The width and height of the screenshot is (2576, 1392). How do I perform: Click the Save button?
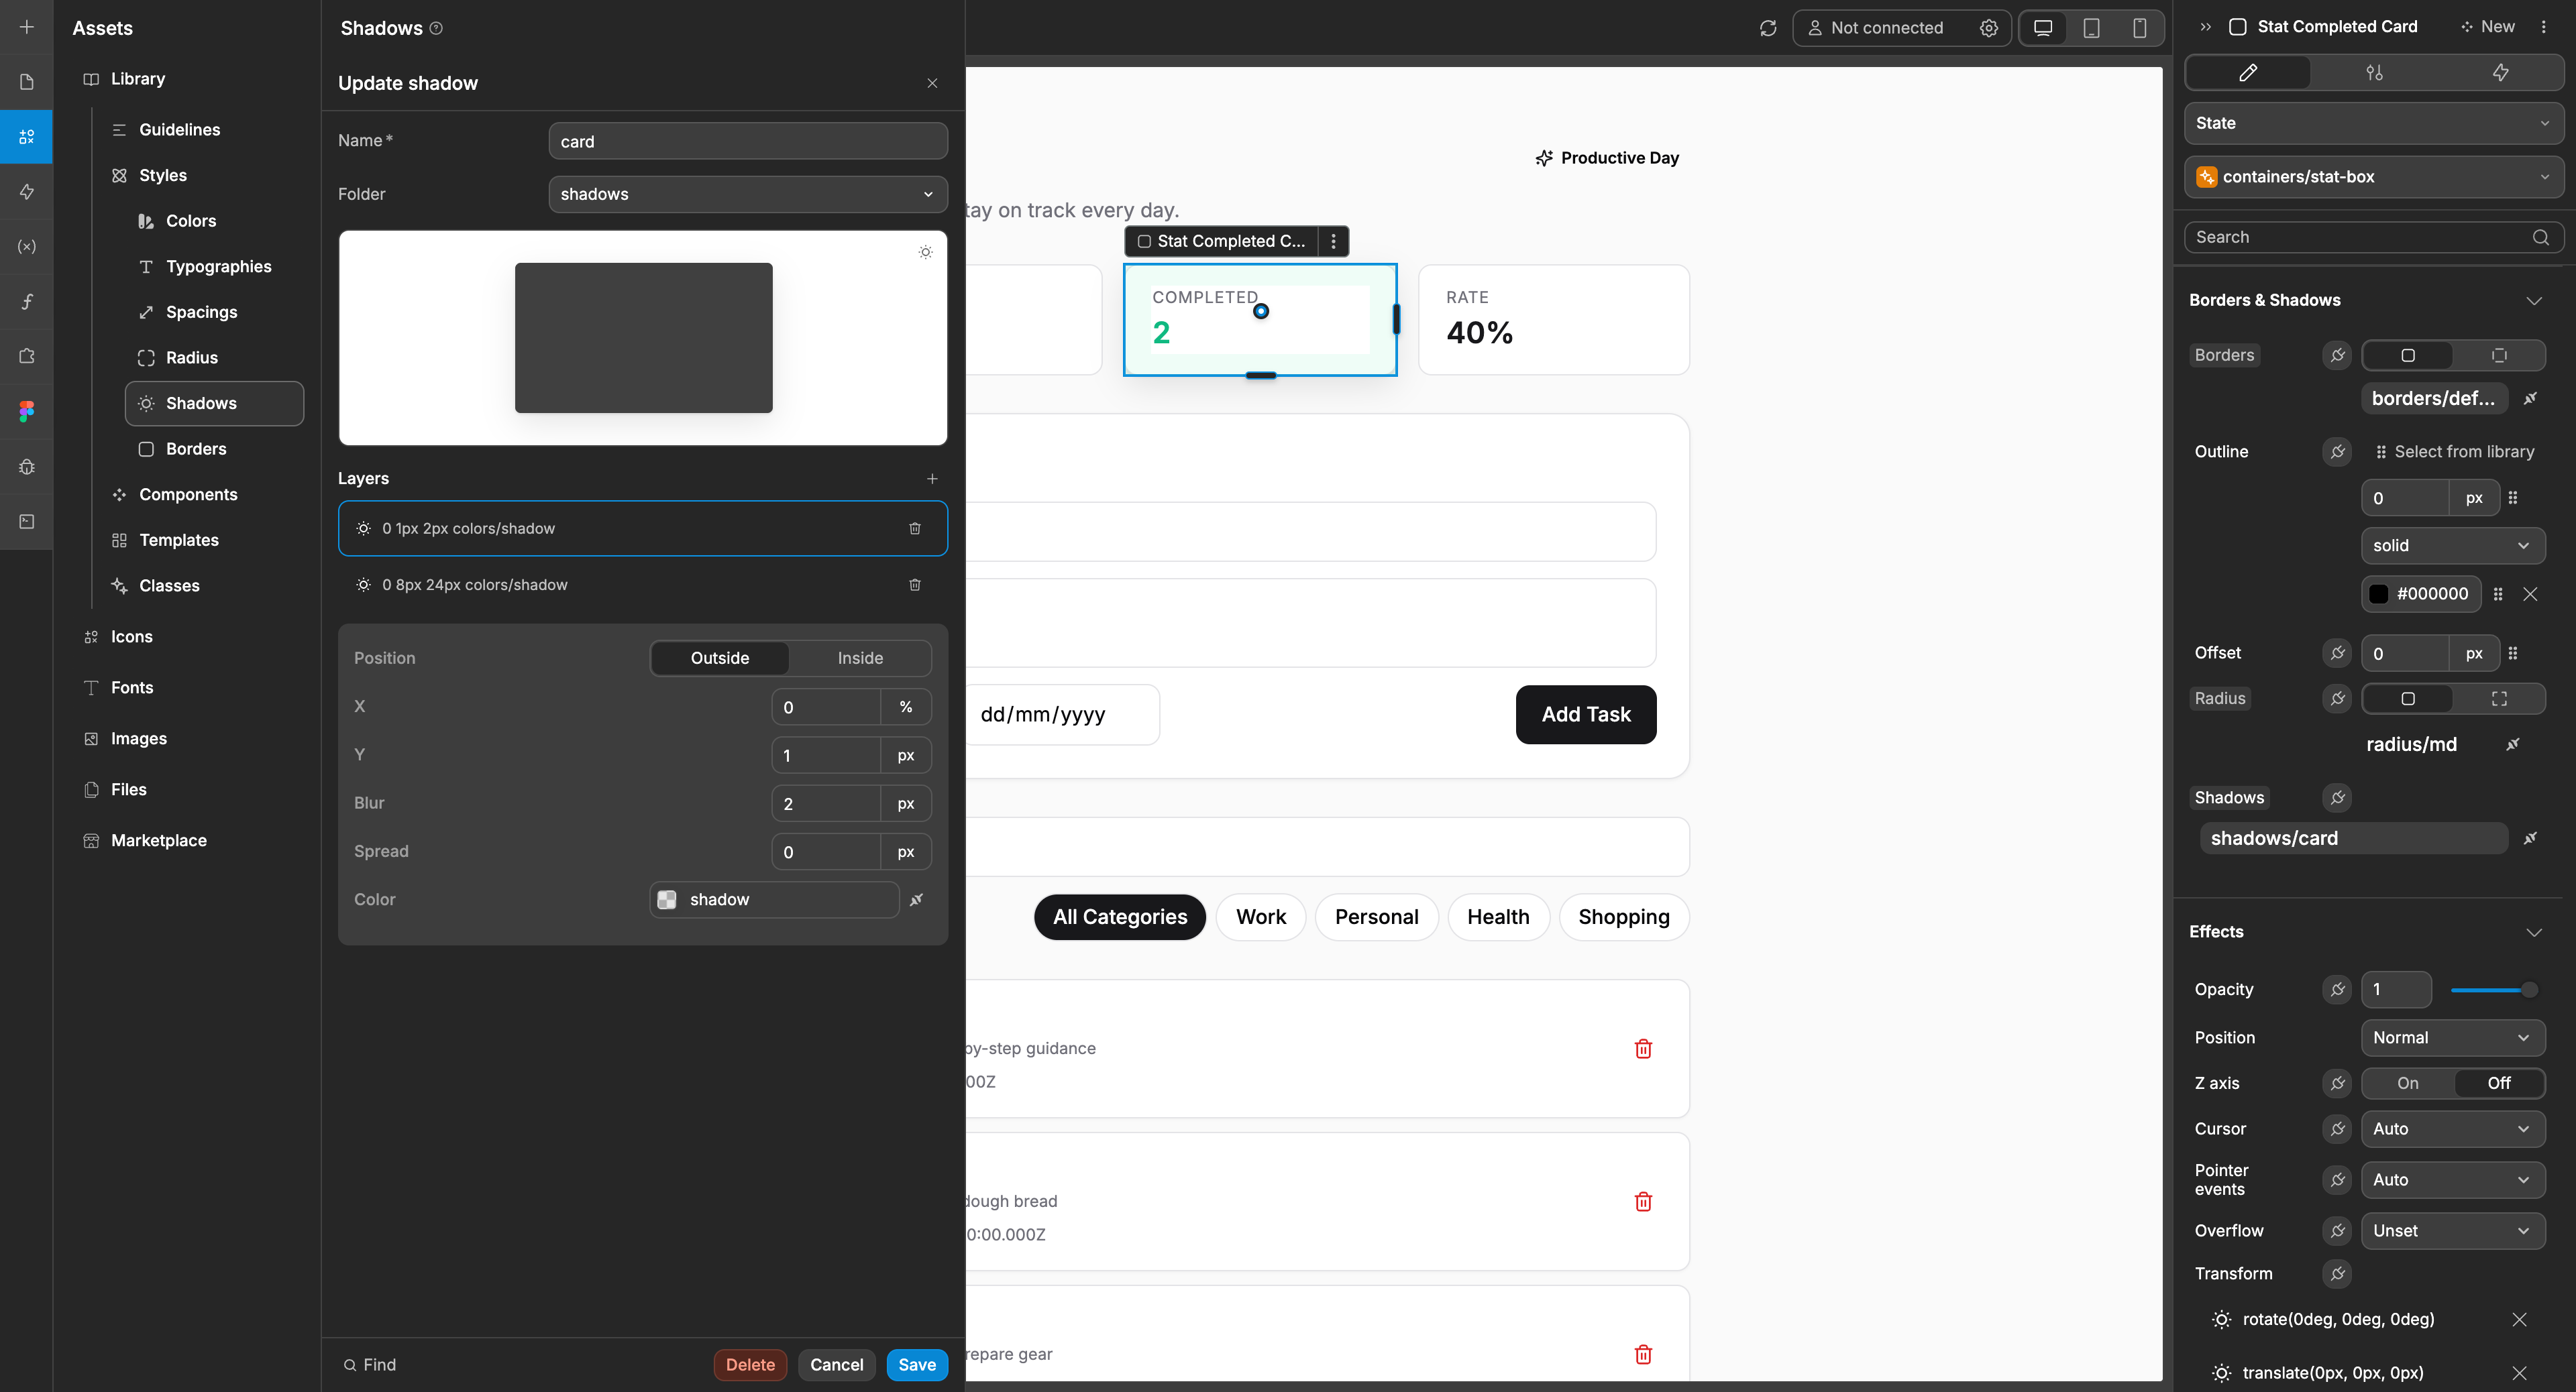[917, 1364]
